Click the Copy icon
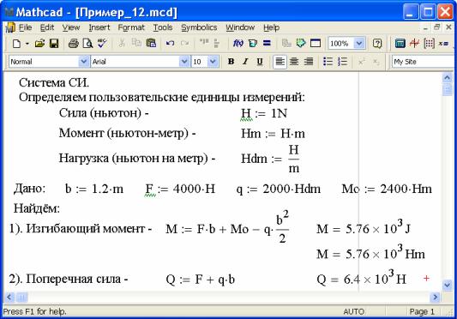457x319 pixels. pyautogui.click(x=136, y=43)
